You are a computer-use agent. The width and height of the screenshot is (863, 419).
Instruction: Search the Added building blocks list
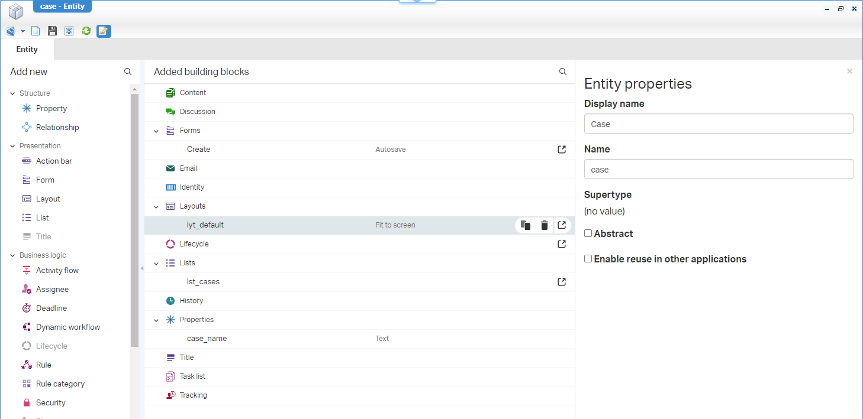pos(562,72)
